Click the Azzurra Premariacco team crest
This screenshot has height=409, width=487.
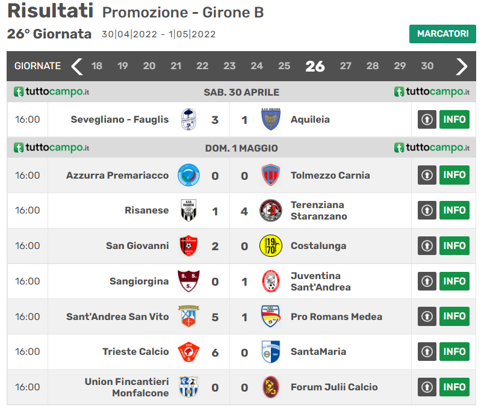coord(189,175)
